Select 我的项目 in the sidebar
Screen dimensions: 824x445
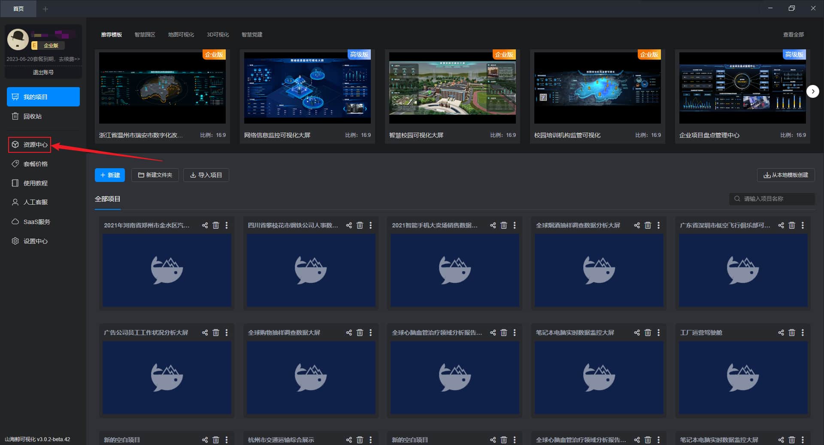click(43, 97)
